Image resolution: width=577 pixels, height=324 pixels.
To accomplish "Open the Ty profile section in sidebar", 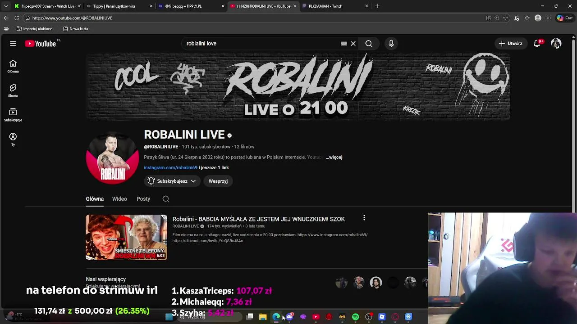I will coord(13,139).
